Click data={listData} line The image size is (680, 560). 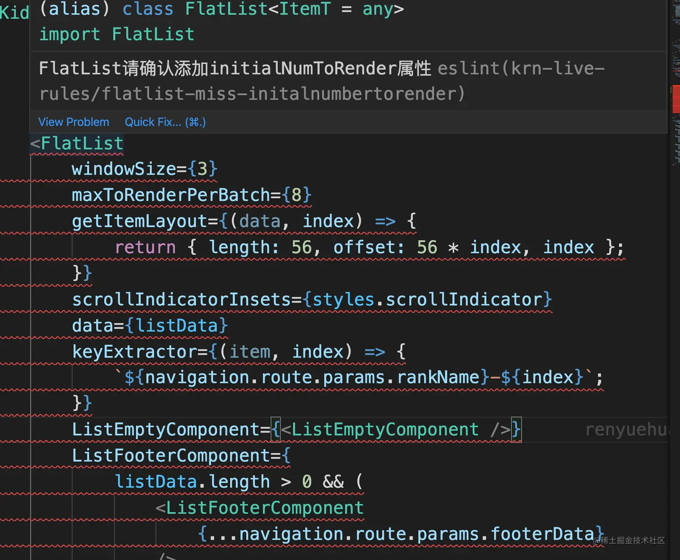[150, 326]
